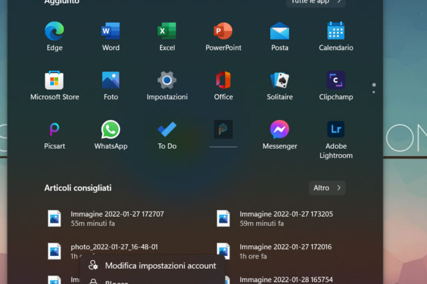
Task: Open the Foto app
Action: click(111, 85)
